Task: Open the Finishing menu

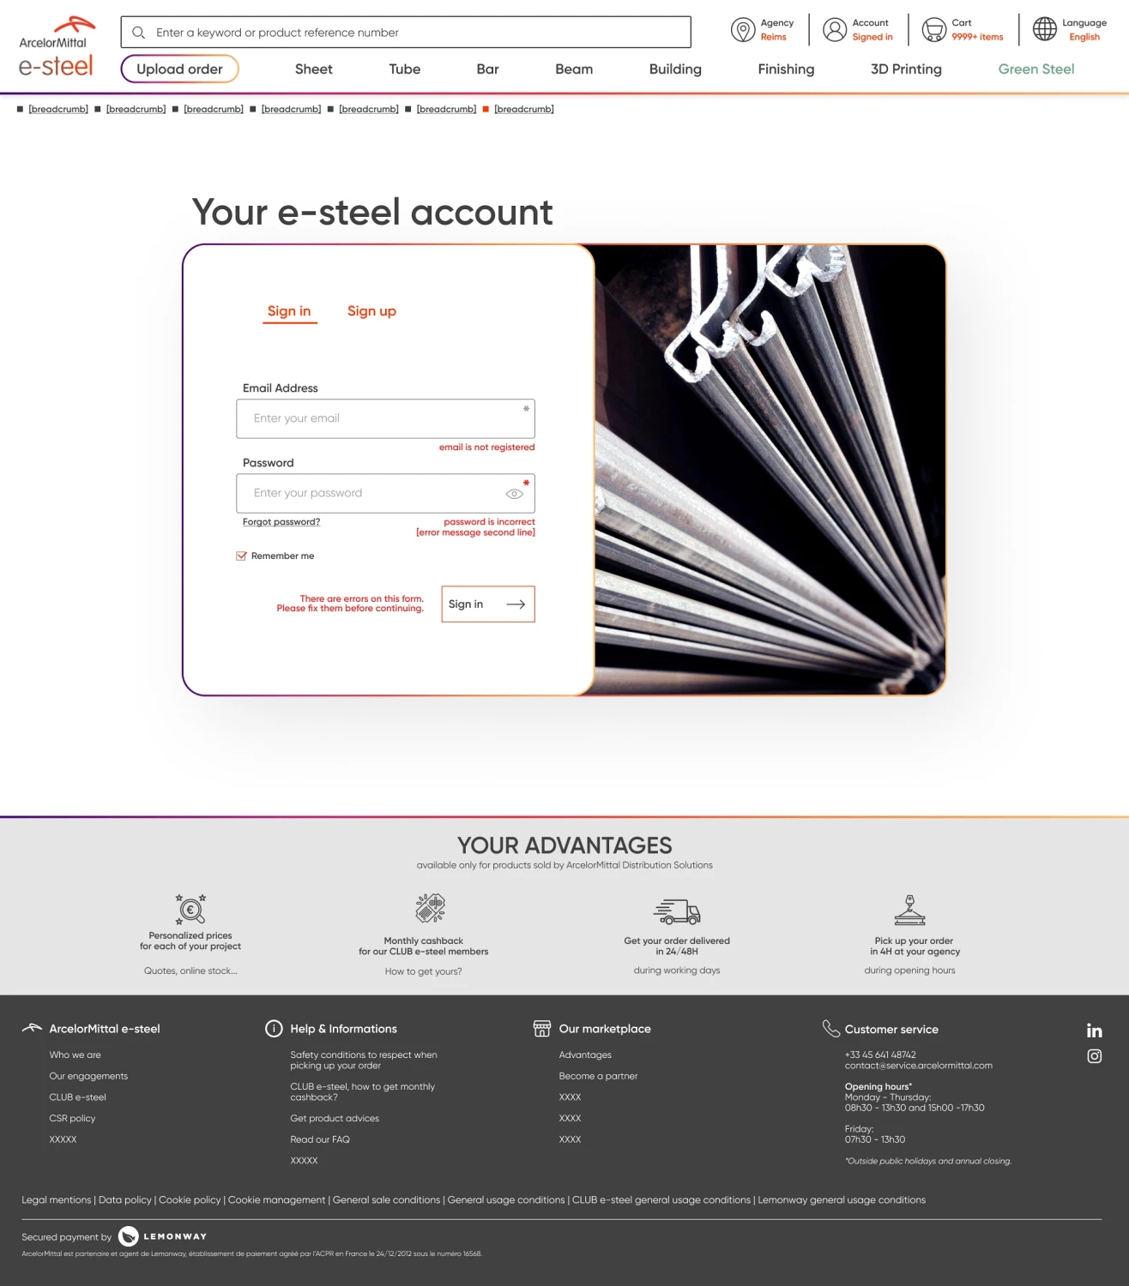Action: [786, 69]
